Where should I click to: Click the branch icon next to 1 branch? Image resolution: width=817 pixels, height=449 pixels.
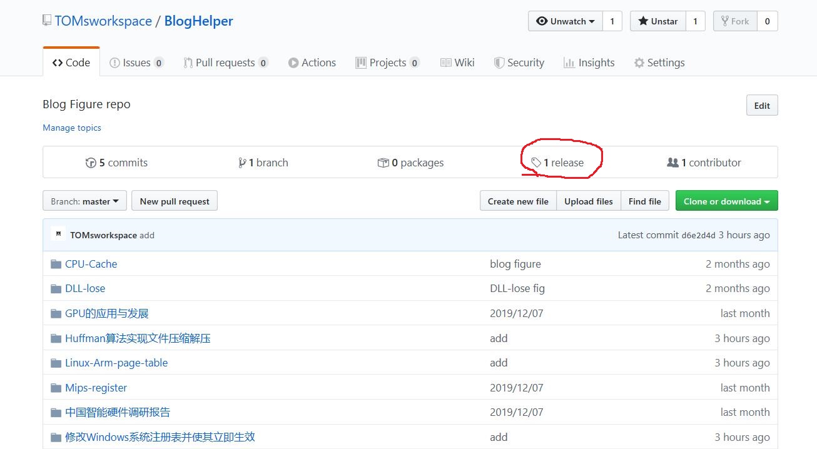pos(242,162)
